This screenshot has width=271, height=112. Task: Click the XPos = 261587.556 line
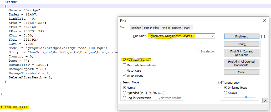[x=27, y=23]
